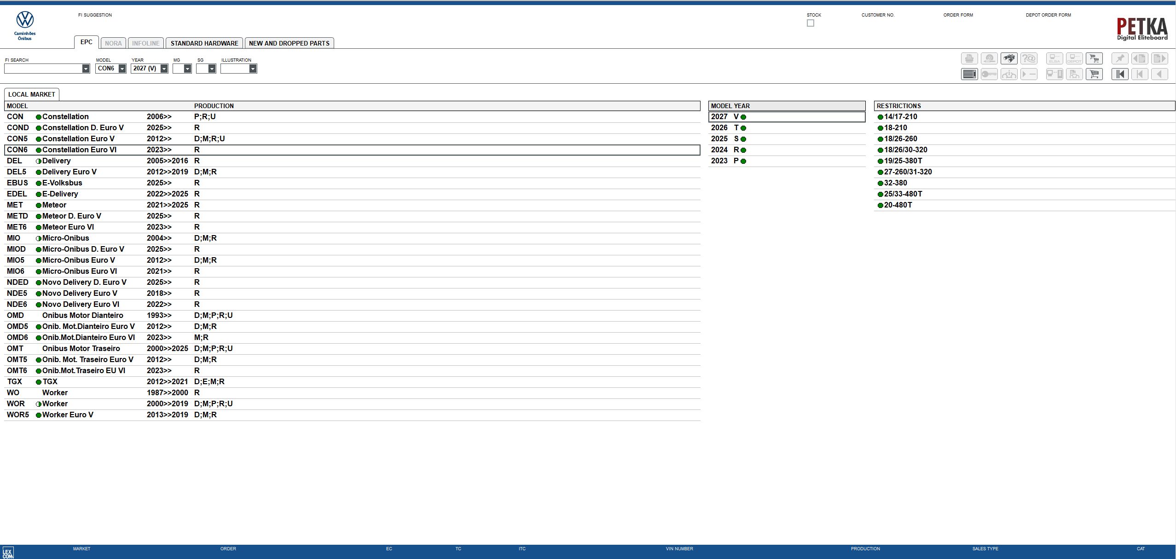Select model year 2024 R
Viewport: 1176px width, 559px height.
787,150
